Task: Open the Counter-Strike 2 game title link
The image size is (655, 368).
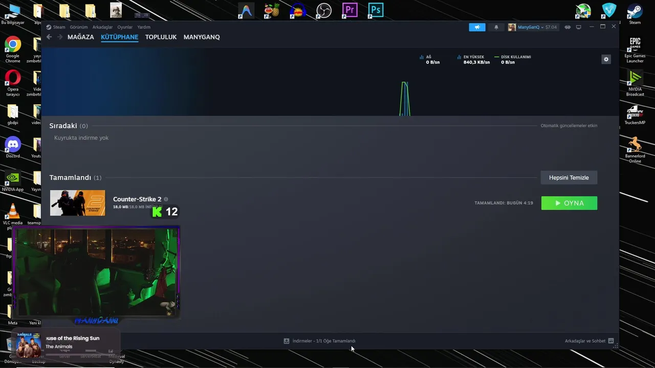Action: (x=137, y=199)
